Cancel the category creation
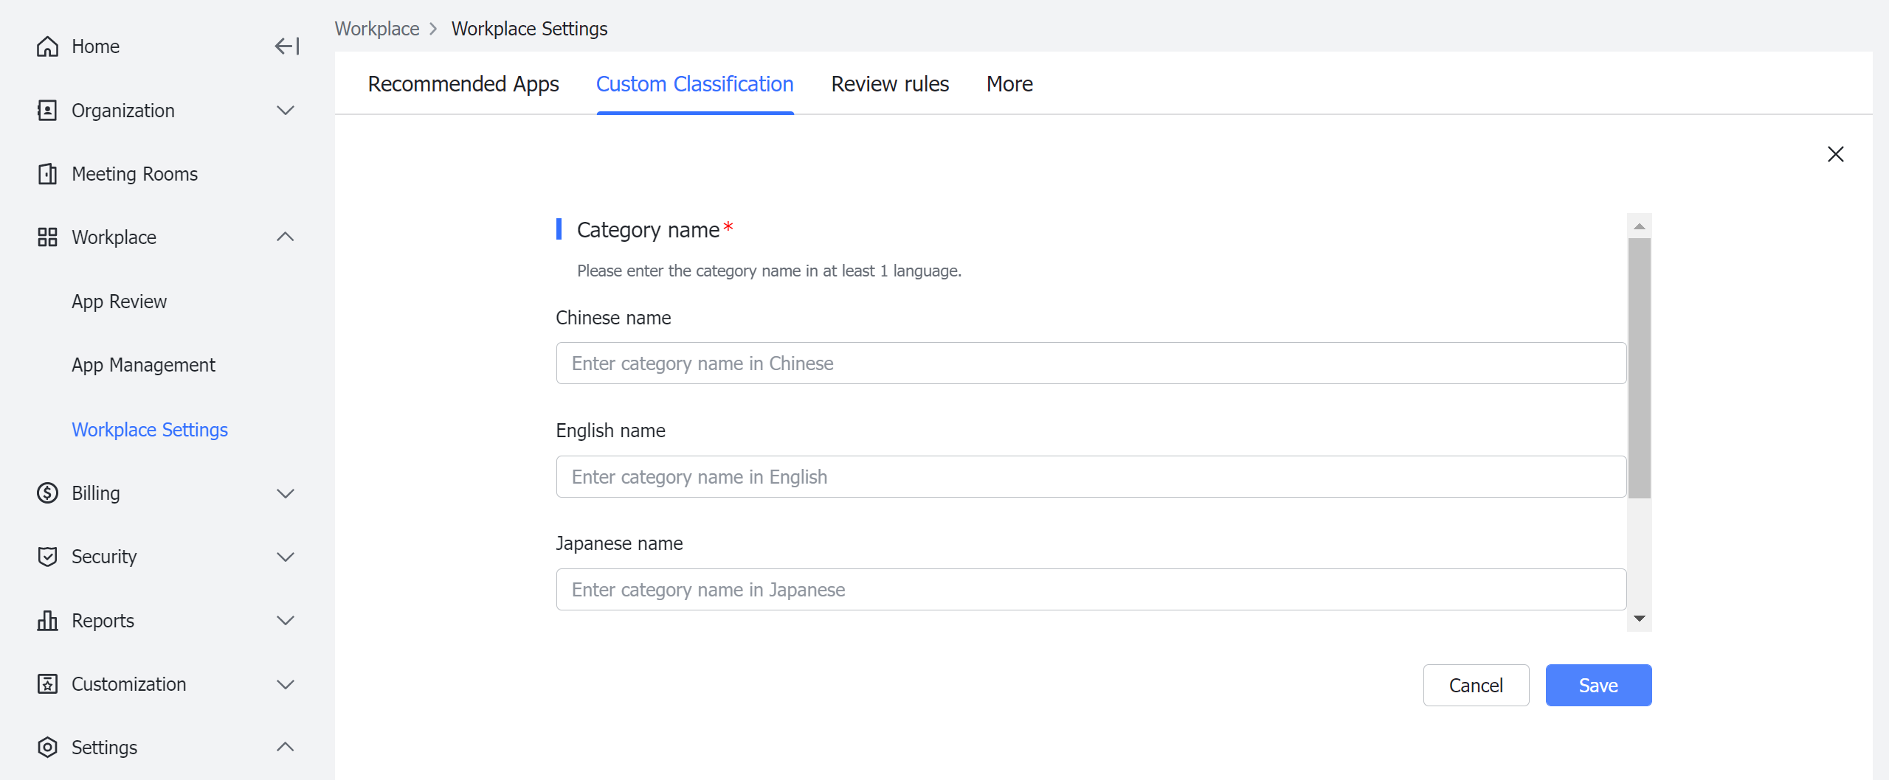 coord(1476,686)
